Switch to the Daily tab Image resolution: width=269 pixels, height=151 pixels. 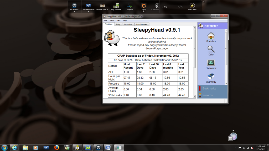click(x=118, y=24)
